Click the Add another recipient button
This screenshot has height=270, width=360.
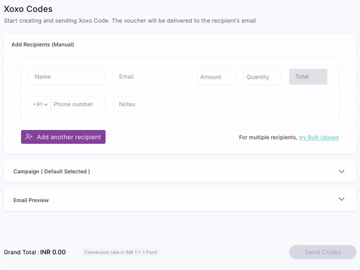[x=63, y=137]
